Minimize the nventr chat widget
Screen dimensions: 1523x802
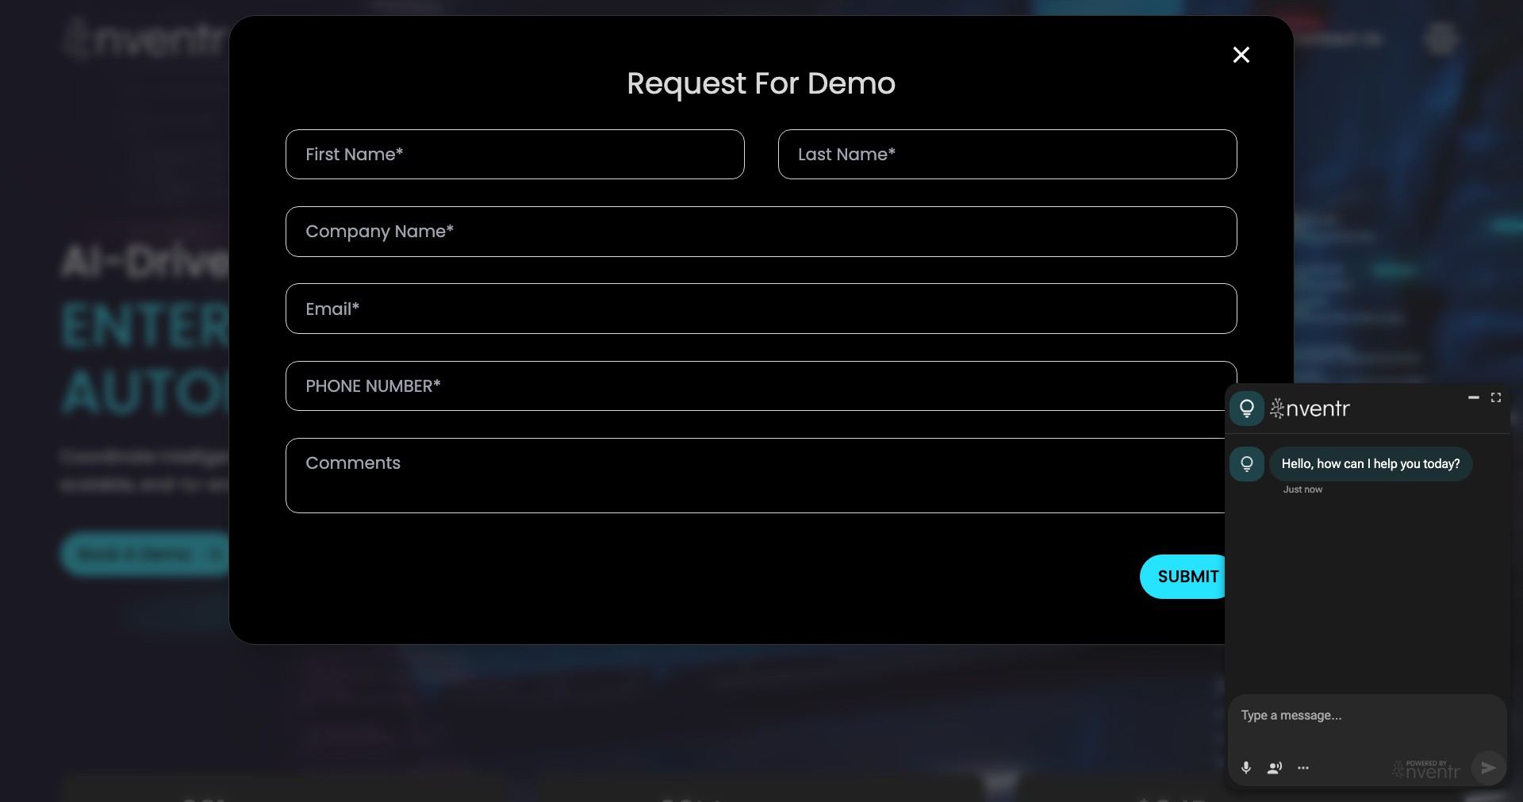point(1474,397)
